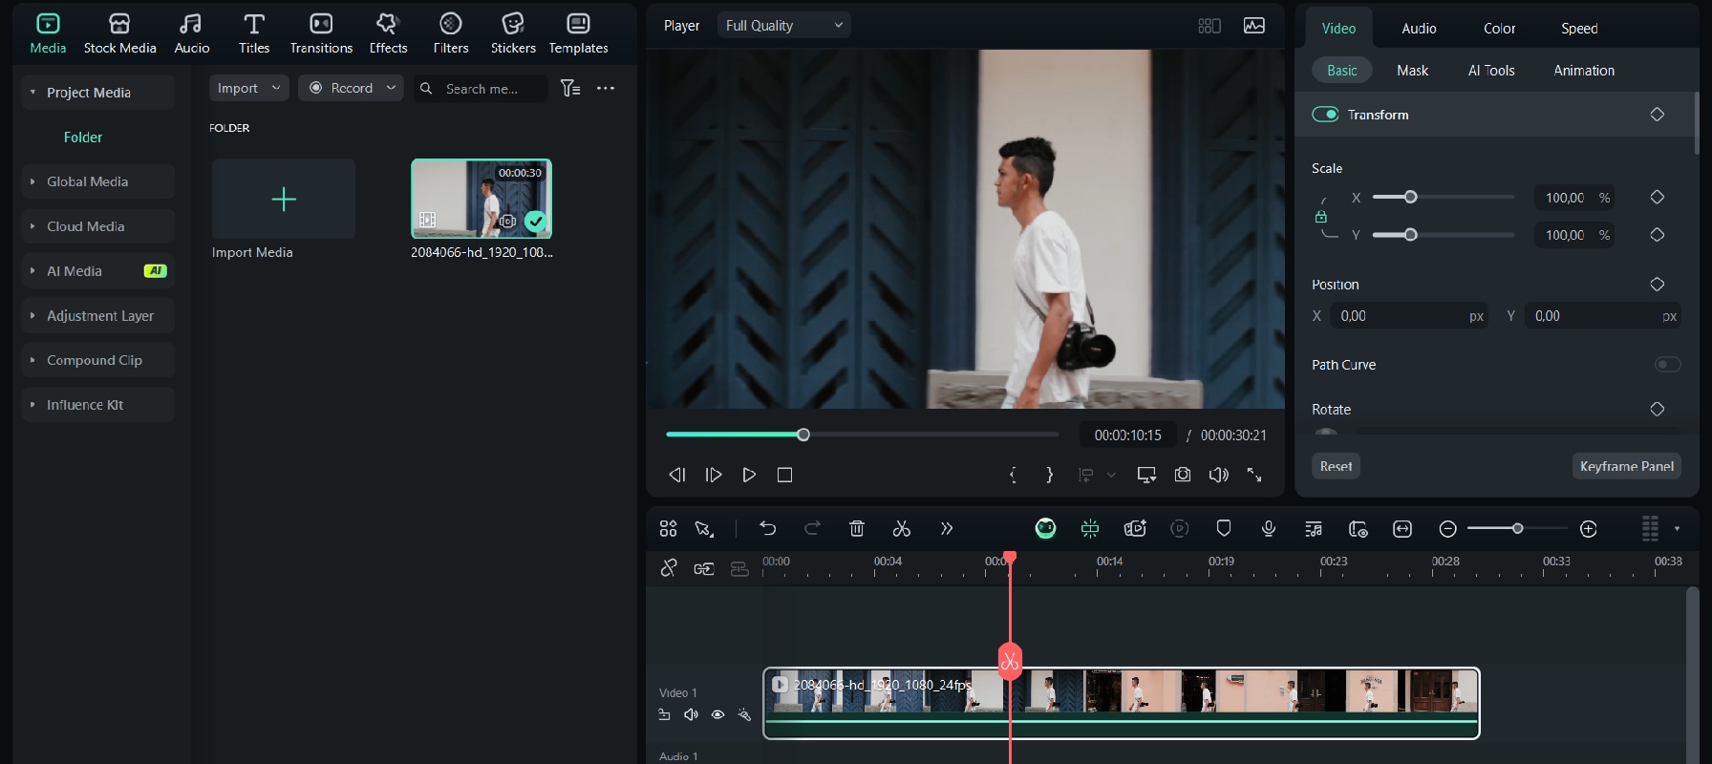This screenshot has width=1712, height=764.
Task: Open the Full Quality playback dropdown
Action: [784, 26]
